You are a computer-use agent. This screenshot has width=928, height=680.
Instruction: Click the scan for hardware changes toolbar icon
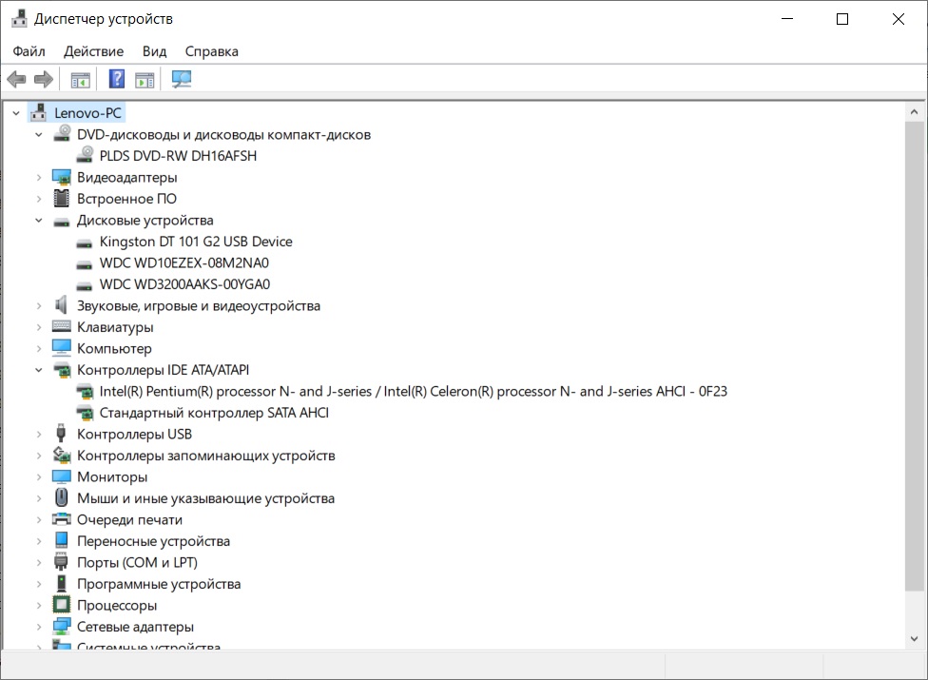[x=181, y=80]
